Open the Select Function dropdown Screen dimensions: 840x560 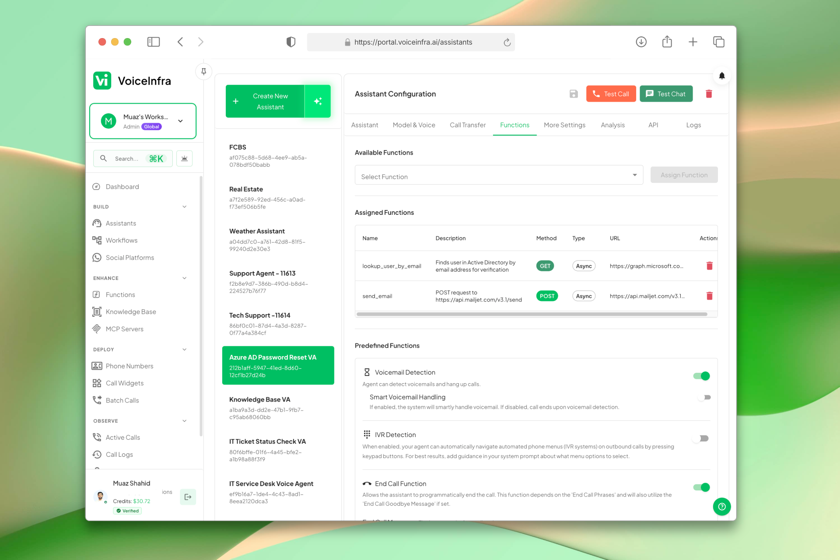pyautogui.click(x=499, y=175)
